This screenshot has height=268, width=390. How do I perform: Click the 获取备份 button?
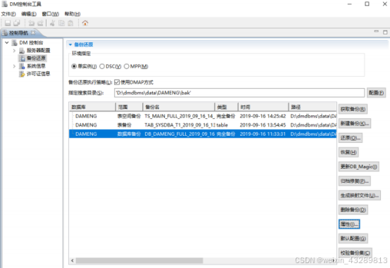[353, 109]
